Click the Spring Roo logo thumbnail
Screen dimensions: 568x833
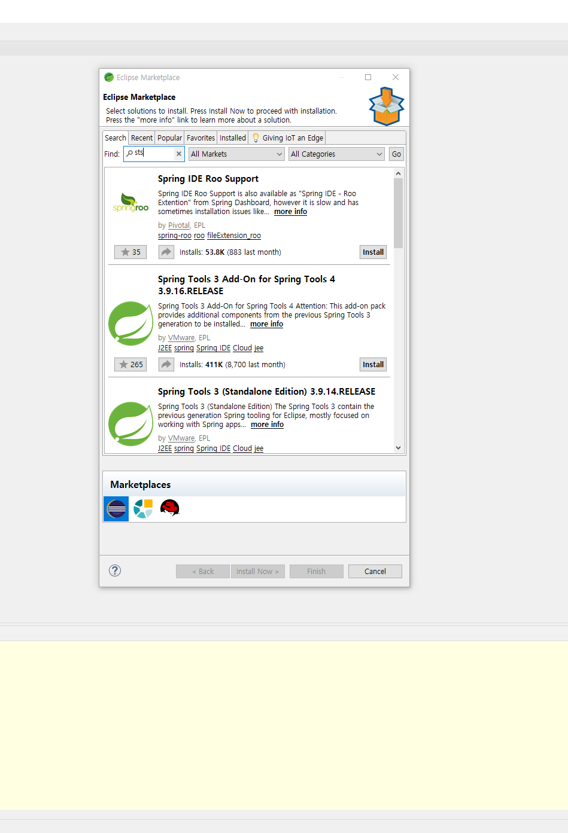[130, 203]
